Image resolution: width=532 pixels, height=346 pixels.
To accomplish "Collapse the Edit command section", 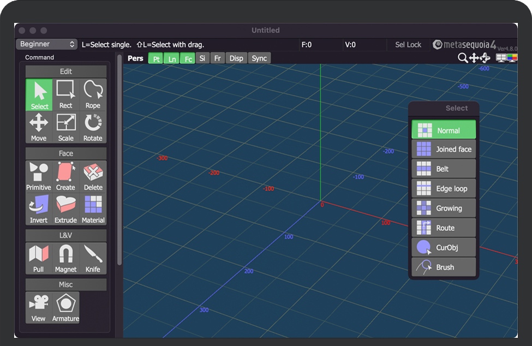I will (x=65, y=71).
